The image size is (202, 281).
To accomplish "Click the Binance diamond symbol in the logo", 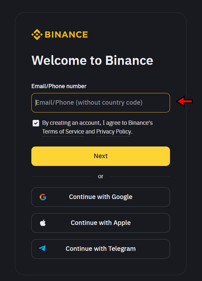I will [37, 34].
